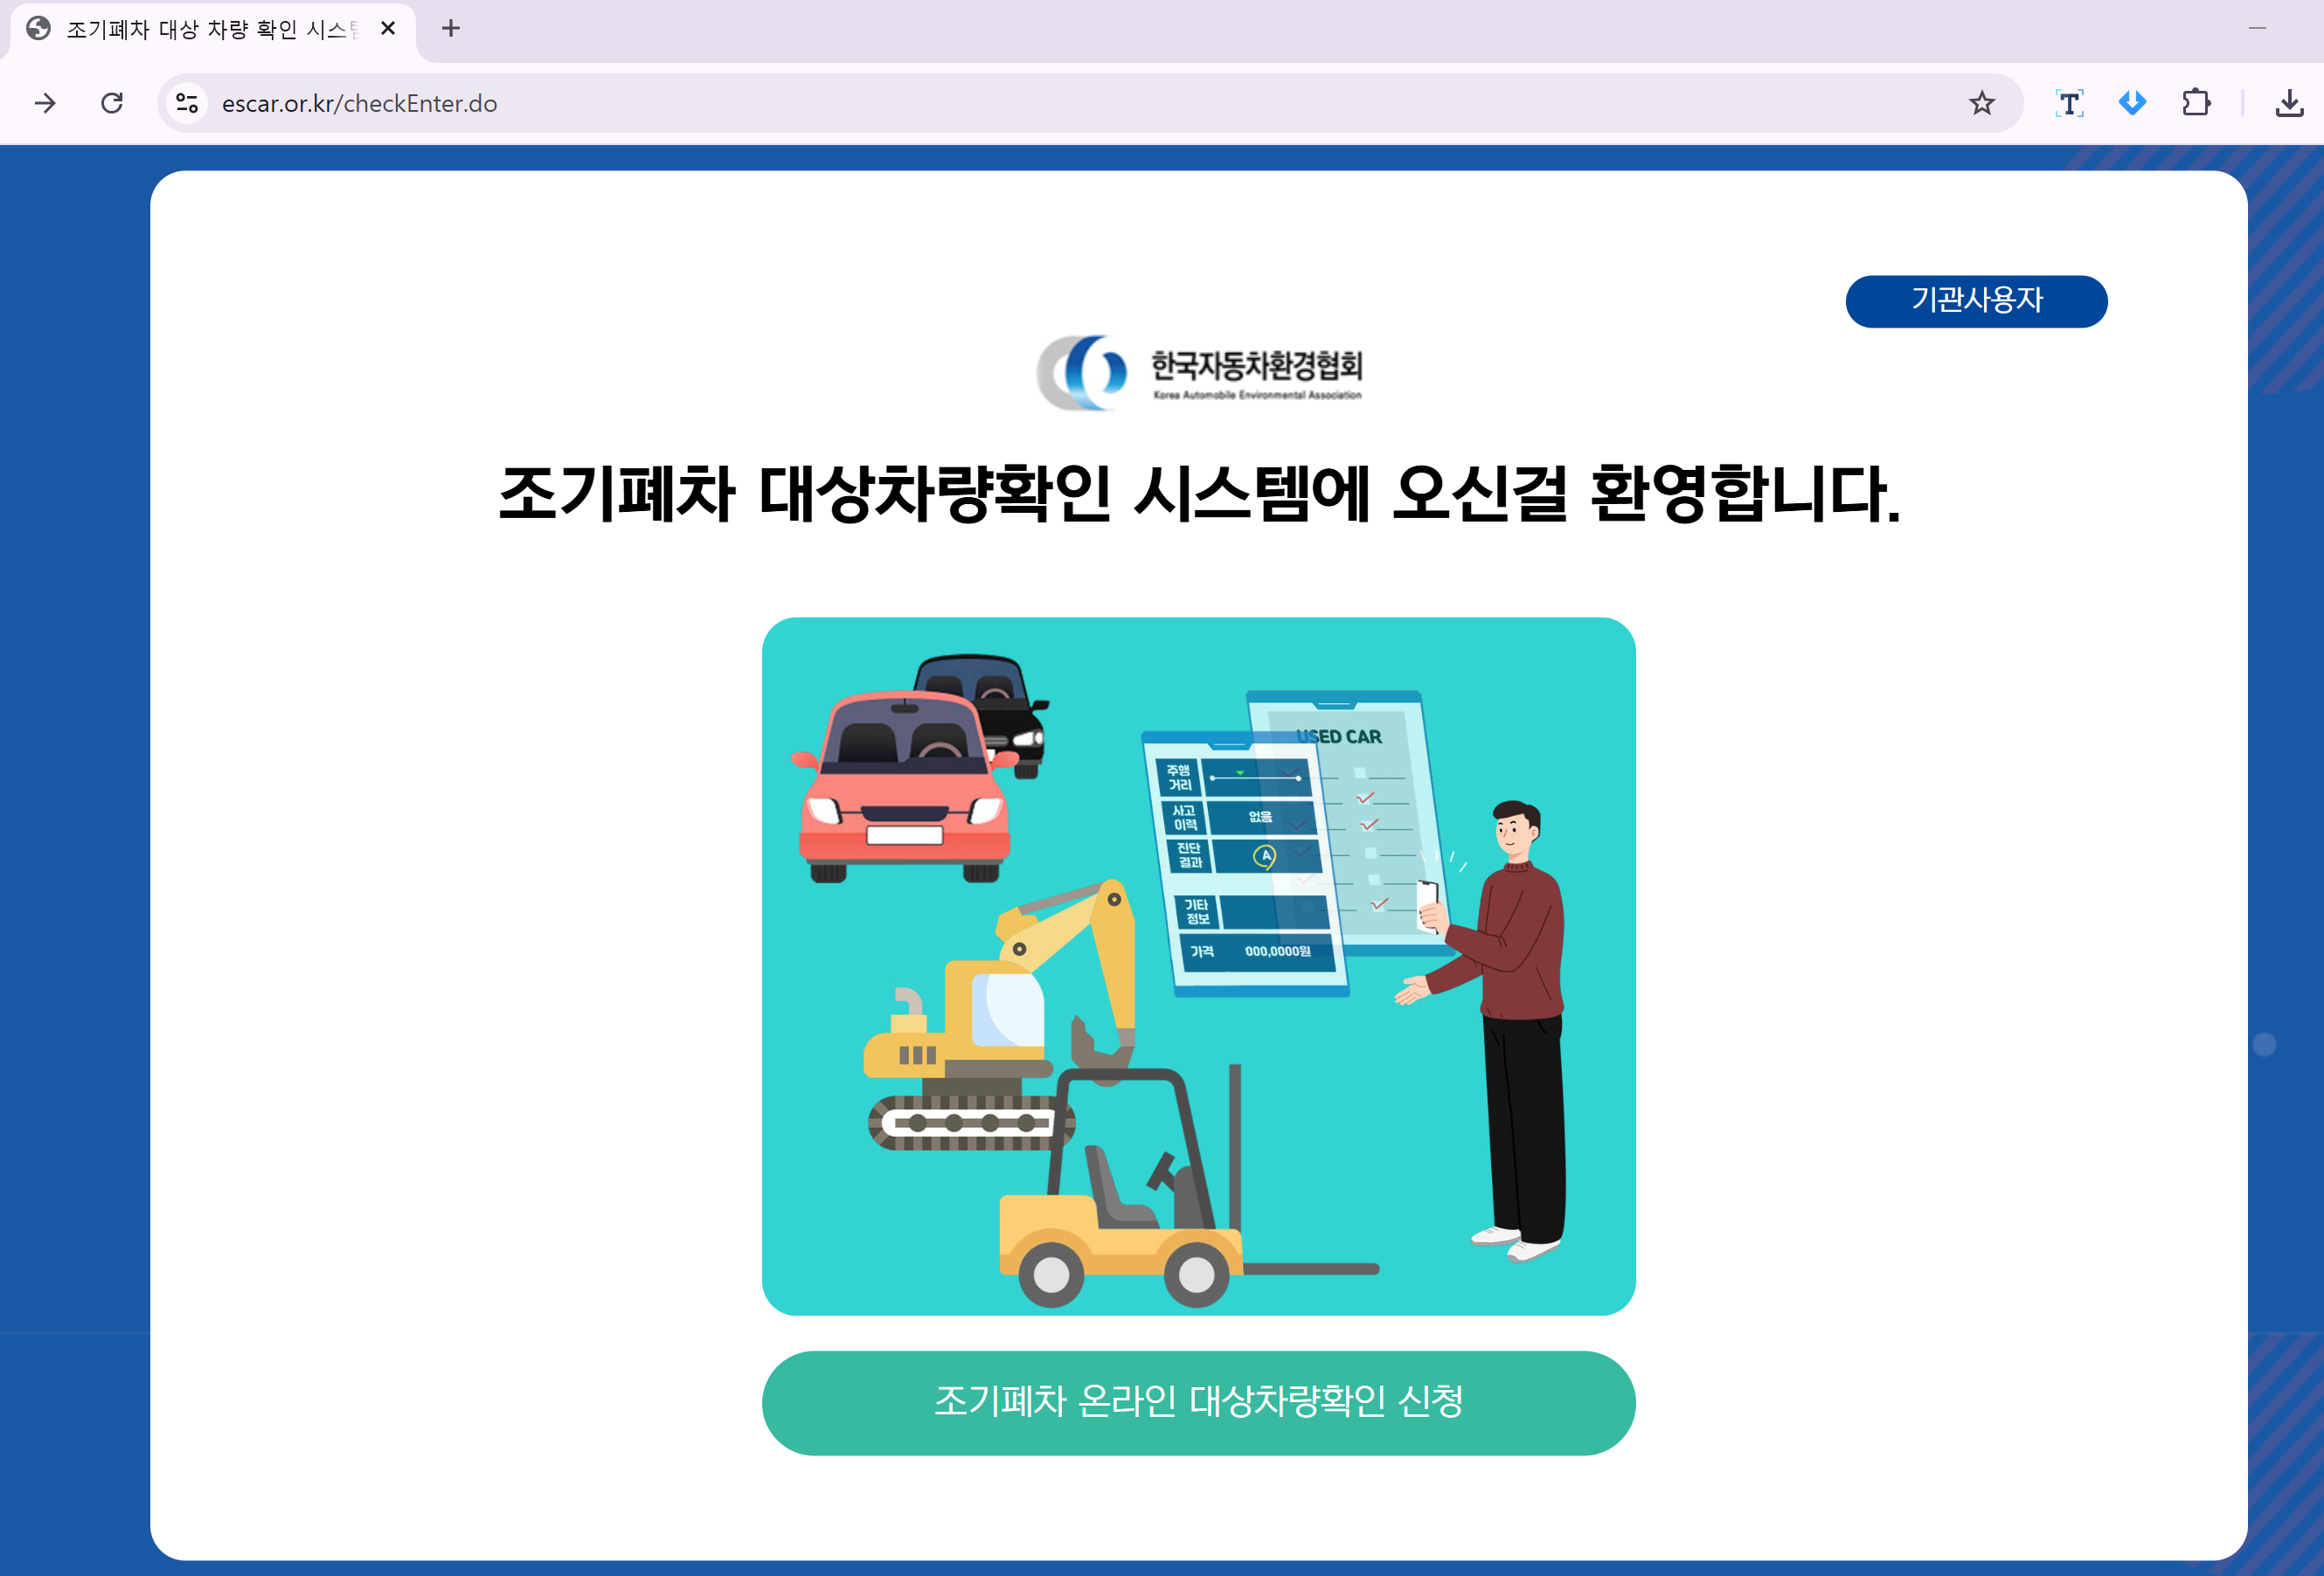
Task: Click the blue arrow extension icon
Action: pos(2132,103)
